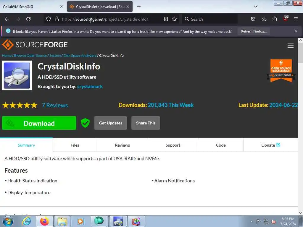Click the page scrollbar down arrow

tap(301, 213)
